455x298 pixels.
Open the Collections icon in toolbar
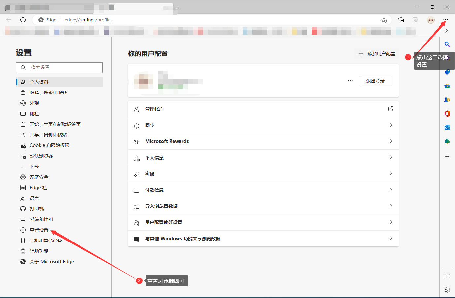pyautogui.click(x=401, y=20)
